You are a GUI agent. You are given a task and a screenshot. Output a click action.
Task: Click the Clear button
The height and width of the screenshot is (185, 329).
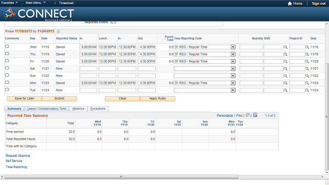pos(122,98)
